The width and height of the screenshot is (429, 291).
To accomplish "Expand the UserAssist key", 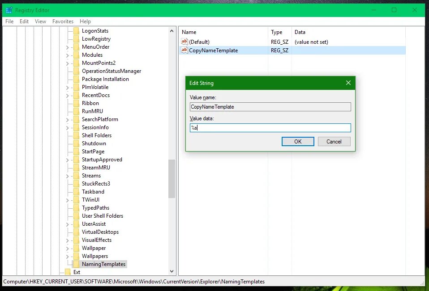I will click(67, 224).
